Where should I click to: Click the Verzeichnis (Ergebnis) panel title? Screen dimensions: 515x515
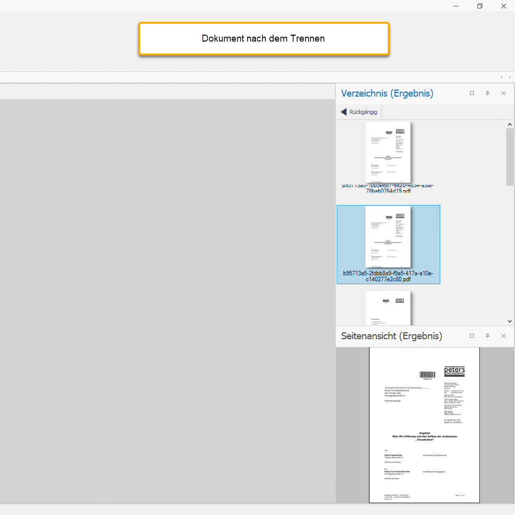click(x=387, y=93)
